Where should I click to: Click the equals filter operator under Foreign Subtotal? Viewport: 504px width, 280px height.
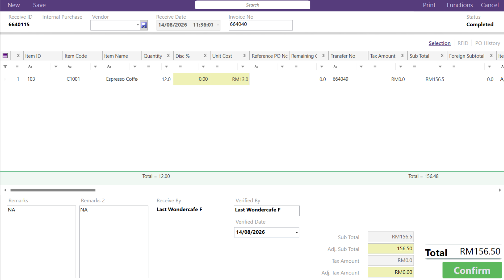(x=454, y=67)
